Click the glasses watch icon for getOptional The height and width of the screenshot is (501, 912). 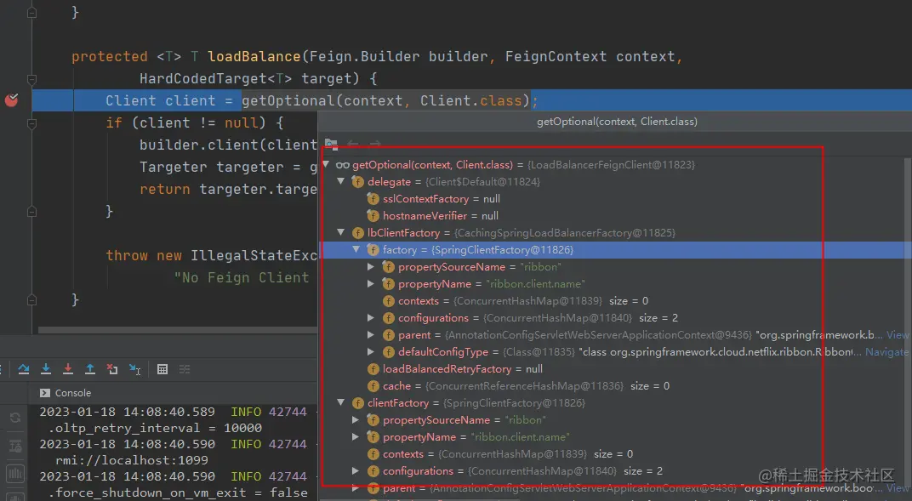pyautogui.click(x=343, y=165)
